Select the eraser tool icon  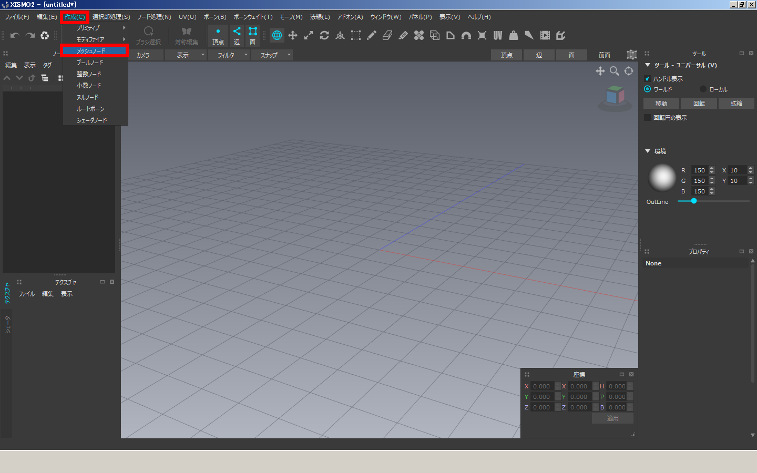387,35
